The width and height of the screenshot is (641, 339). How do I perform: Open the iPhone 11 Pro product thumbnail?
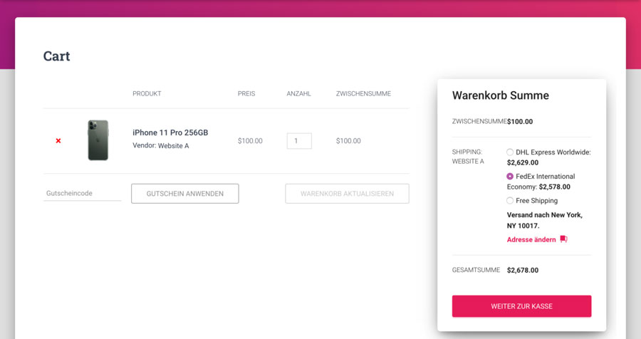pyautogui.click(x=98, y=140)
